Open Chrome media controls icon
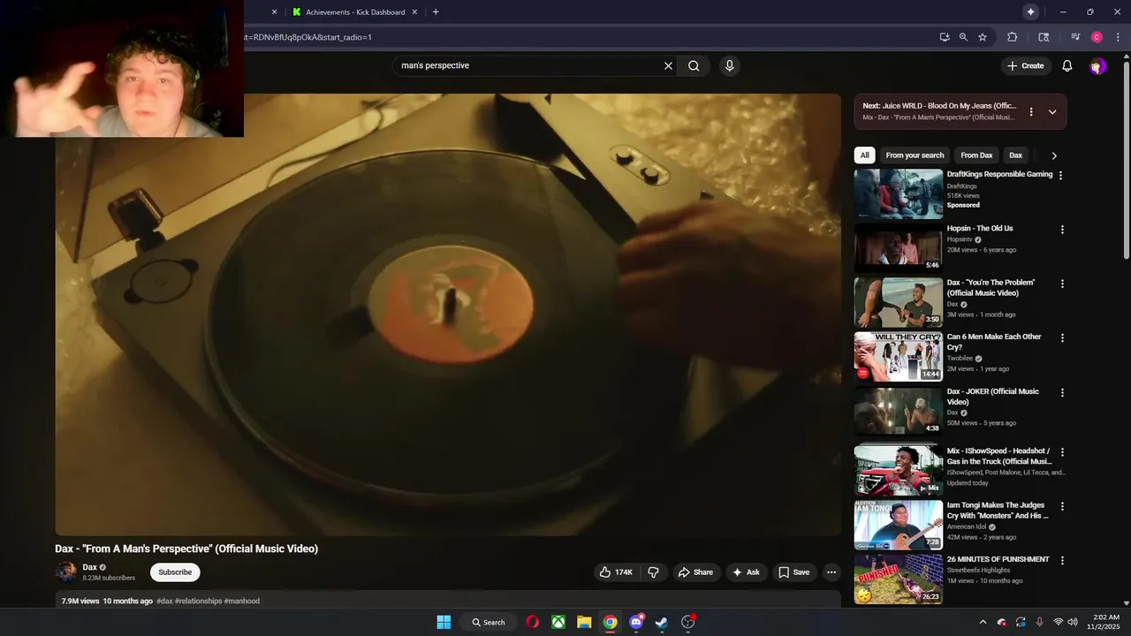Screen dimensions: 1131x636 click(x=1075, y=37)
